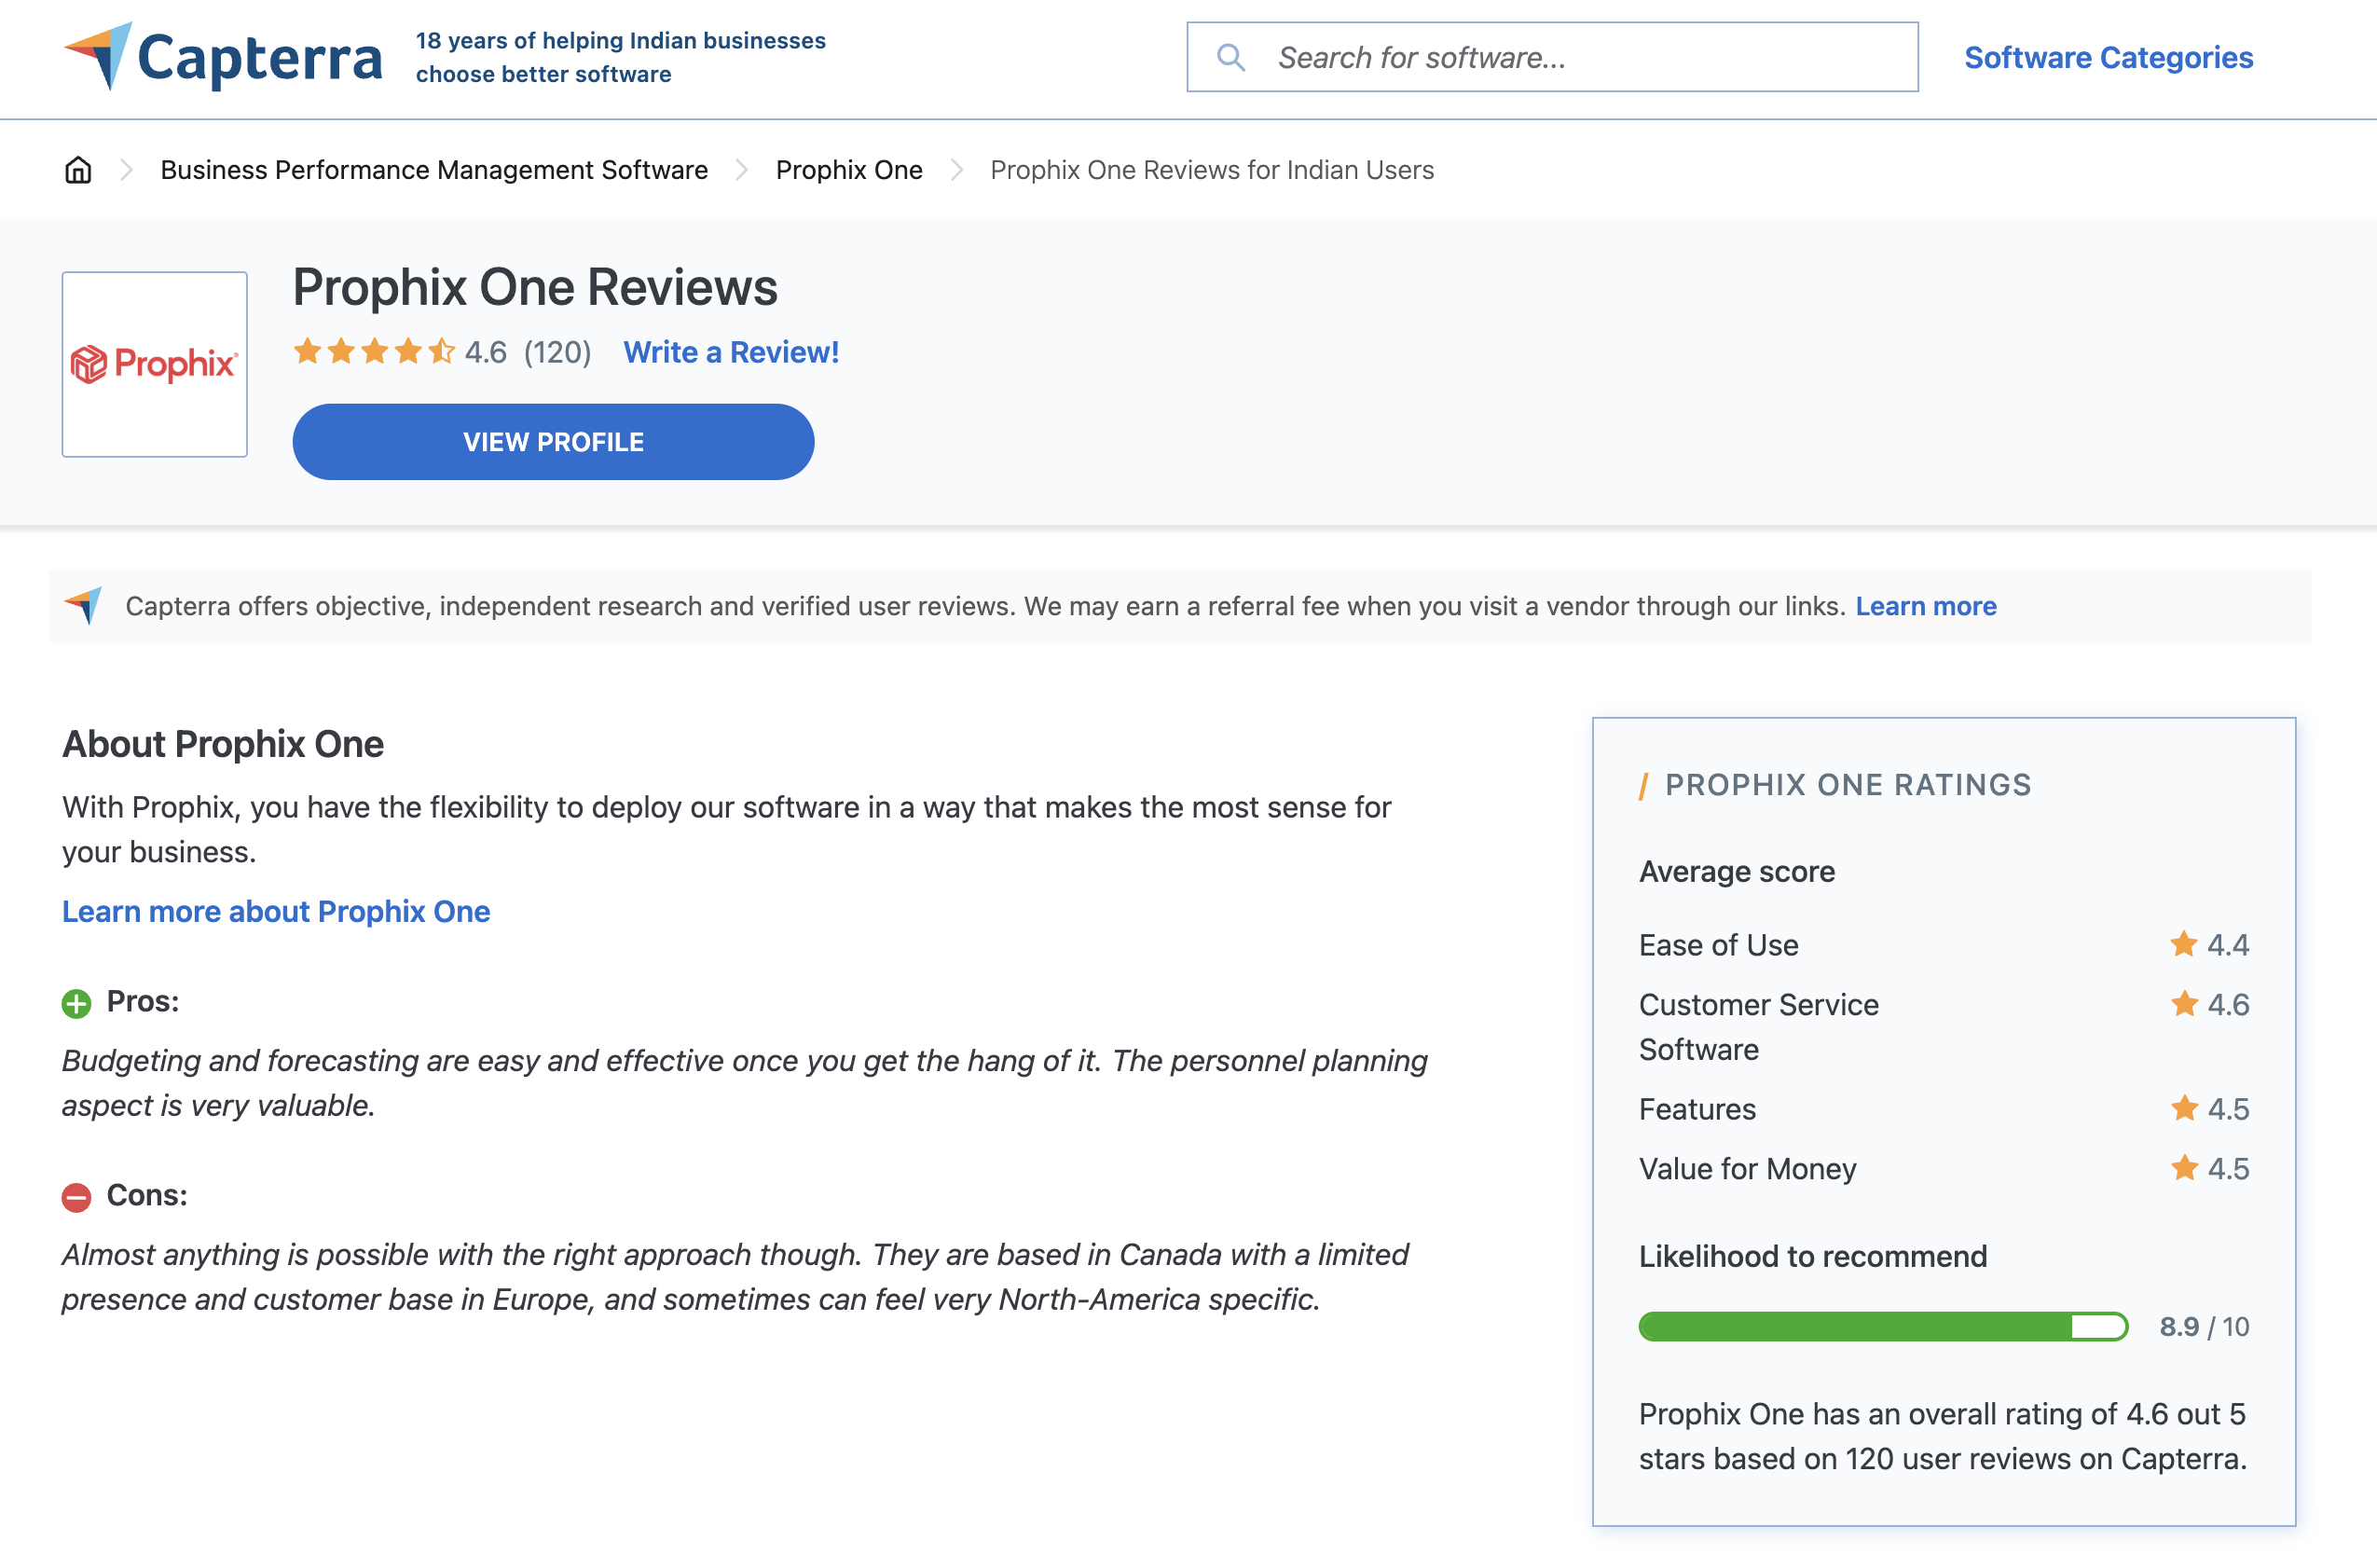Click Write a Review! link
The width and height of the screenshot is (2377, 1568).
[731, 352]
